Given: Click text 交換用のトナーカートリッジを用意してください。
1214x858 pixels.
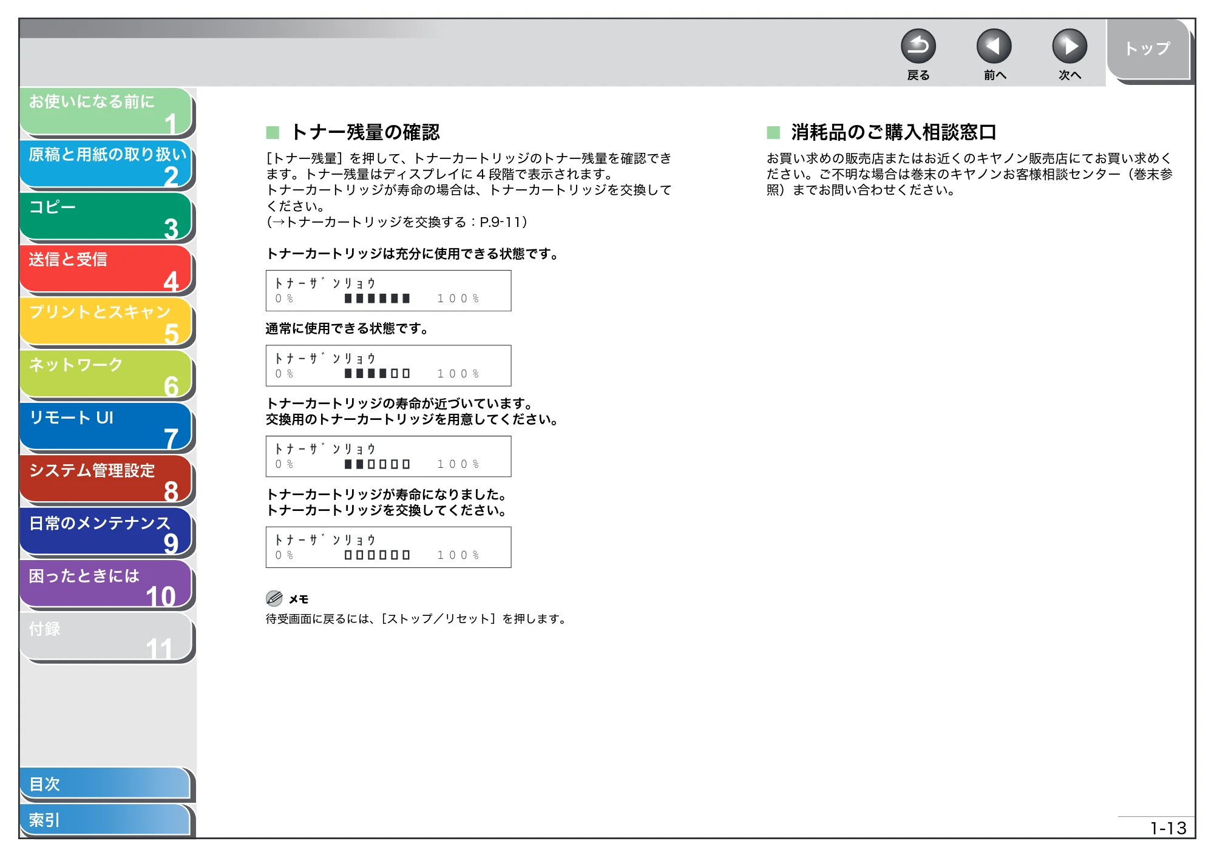Looking at the screenshot, I should (x=413, y=419).
